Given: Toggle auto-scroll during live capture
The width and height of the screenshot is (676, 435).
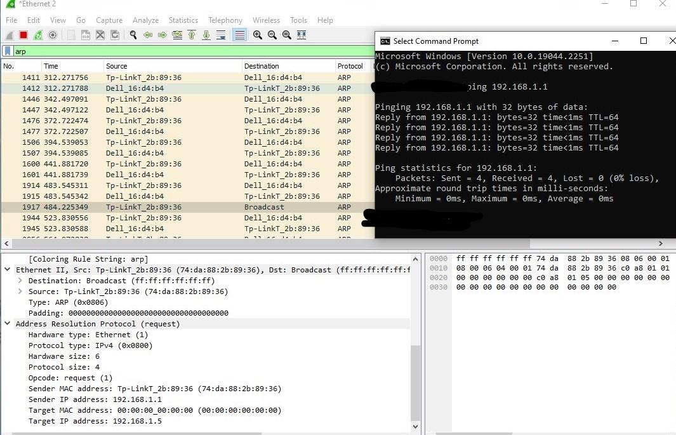Looking at the screenshot, I should point(221,36).
